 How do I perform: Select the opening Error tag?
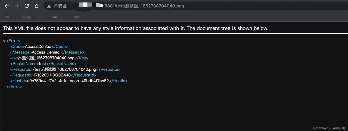13,41
